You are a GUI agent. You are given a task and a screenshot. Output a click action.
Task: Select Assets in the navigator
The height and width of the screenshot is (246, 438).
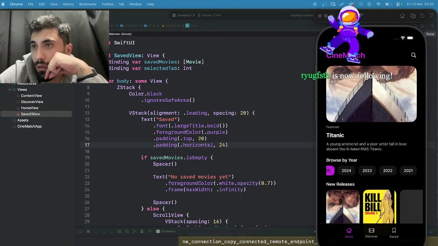coord(23,120)
